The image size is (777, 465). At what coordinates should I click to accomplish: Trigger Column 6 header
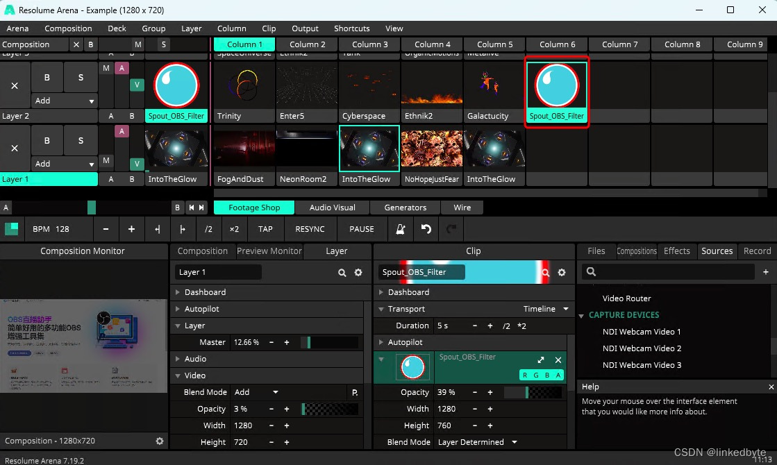(557, 44)
